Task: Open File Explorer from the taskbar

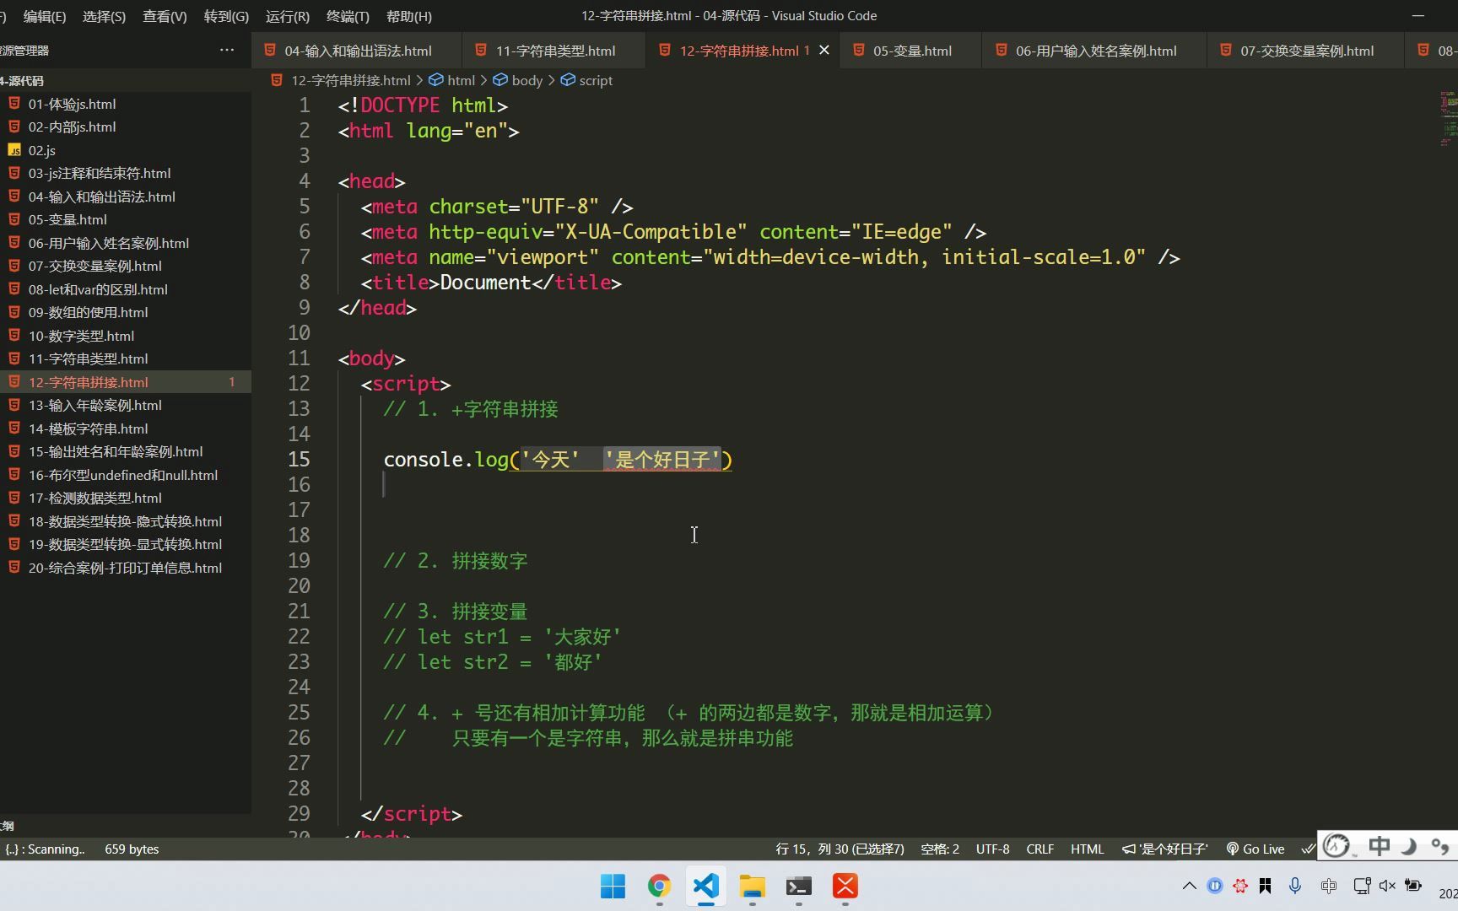Action: 753,887
